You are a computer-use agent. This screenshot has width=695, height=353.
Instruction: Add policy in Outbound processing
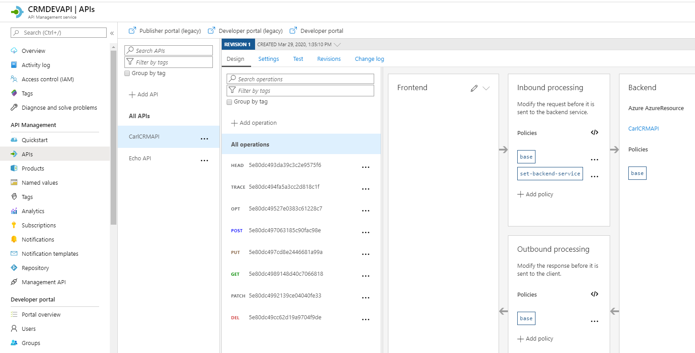(x=535, y=338)
